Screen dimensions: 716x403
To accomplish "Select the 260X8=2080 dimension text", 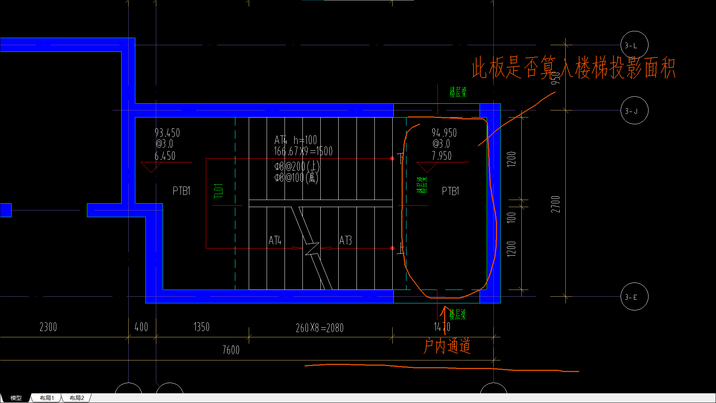I will pyautogui.click(x=320, y=328).
